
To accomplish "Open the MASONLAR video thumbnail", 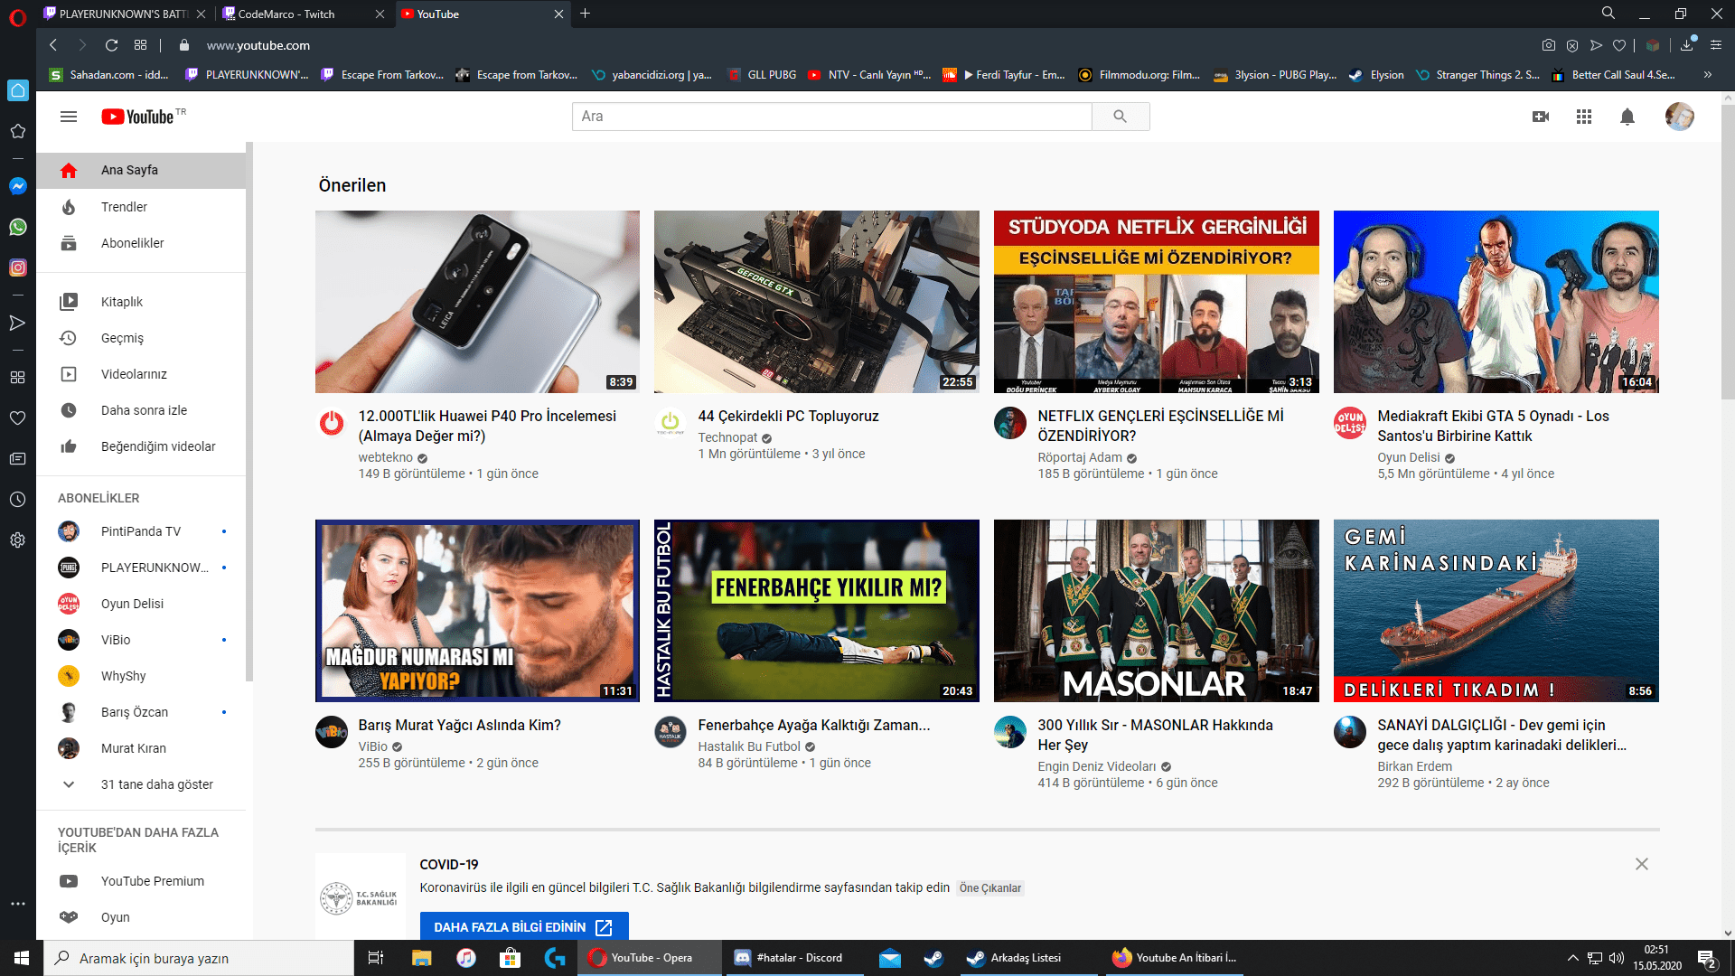I will 1157,611.
